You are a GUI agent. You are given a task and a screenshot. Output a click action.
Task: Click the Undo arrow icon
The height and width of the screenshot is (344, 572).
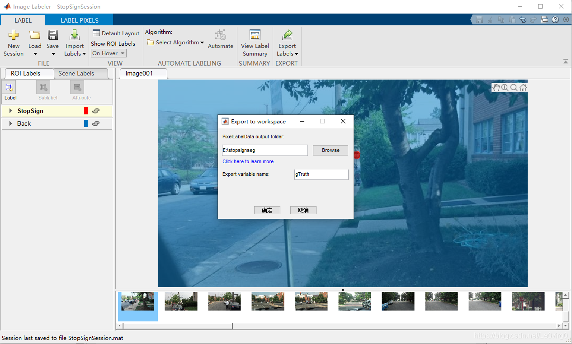click(523, 20)
